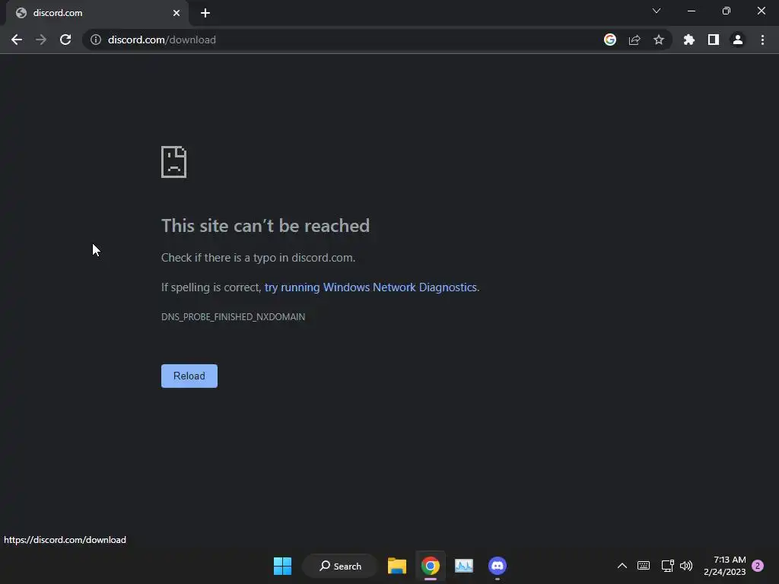Open network status tray icon
Image resolution: width=779 pixels, height=584 pixels.
pos(667,566)
